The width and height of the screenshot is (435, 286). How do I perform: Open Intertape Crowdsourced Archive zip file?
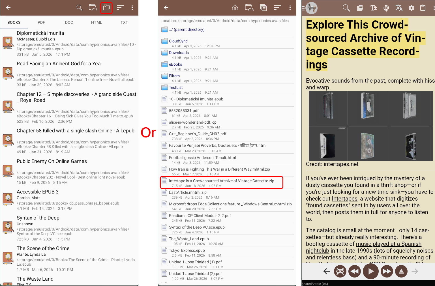point(221,181)
